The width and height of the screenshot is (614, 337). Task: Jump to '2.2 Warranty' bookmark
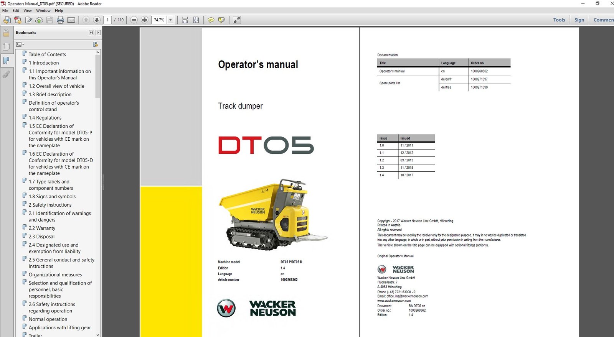[x=42, y=228]
